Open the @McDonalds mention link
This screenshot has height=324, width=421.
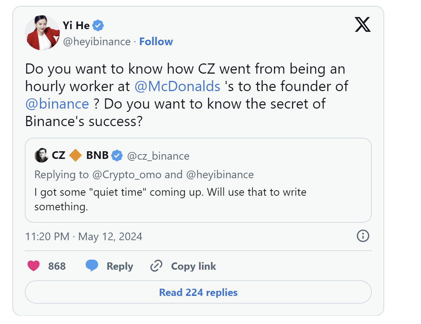177,86
